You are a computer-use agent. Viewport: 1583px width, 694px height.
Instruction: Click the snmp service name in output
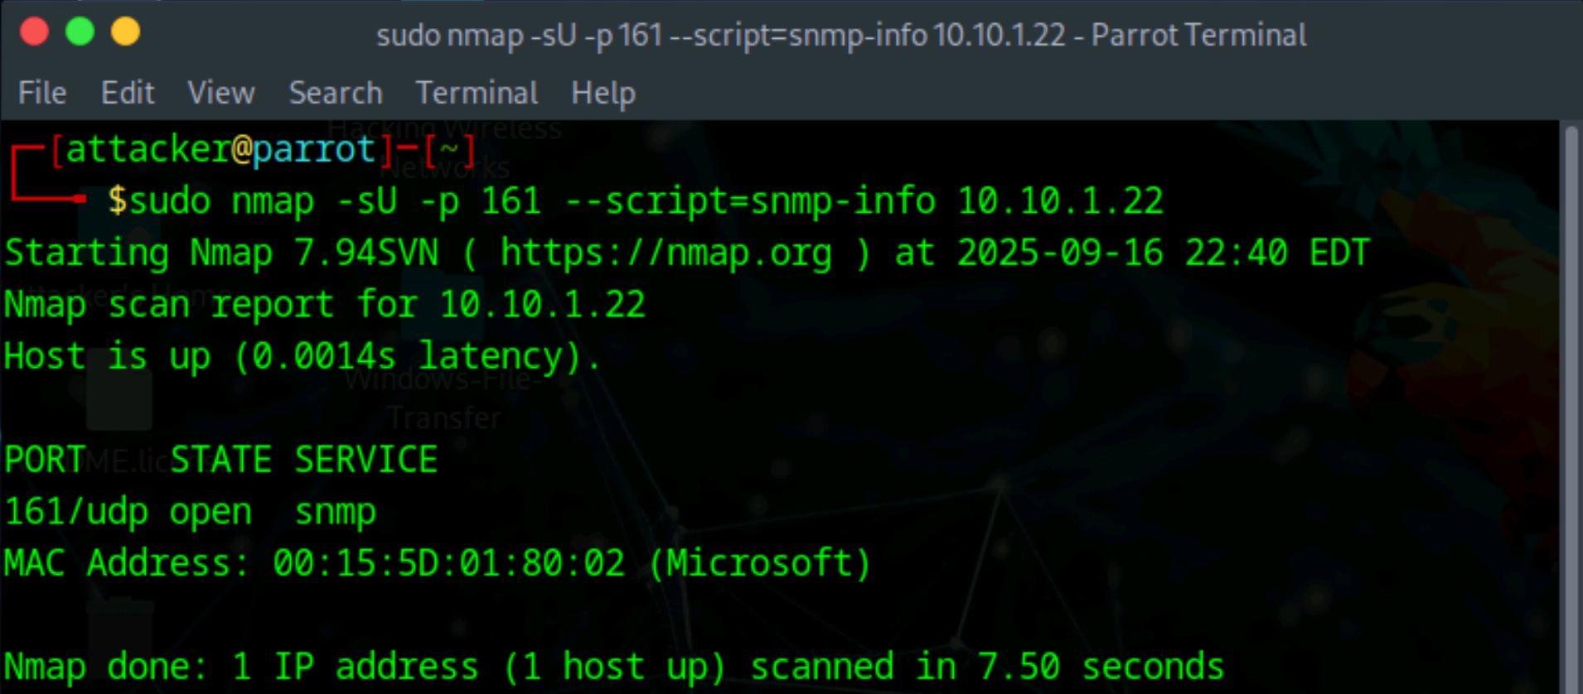(335, 513)
